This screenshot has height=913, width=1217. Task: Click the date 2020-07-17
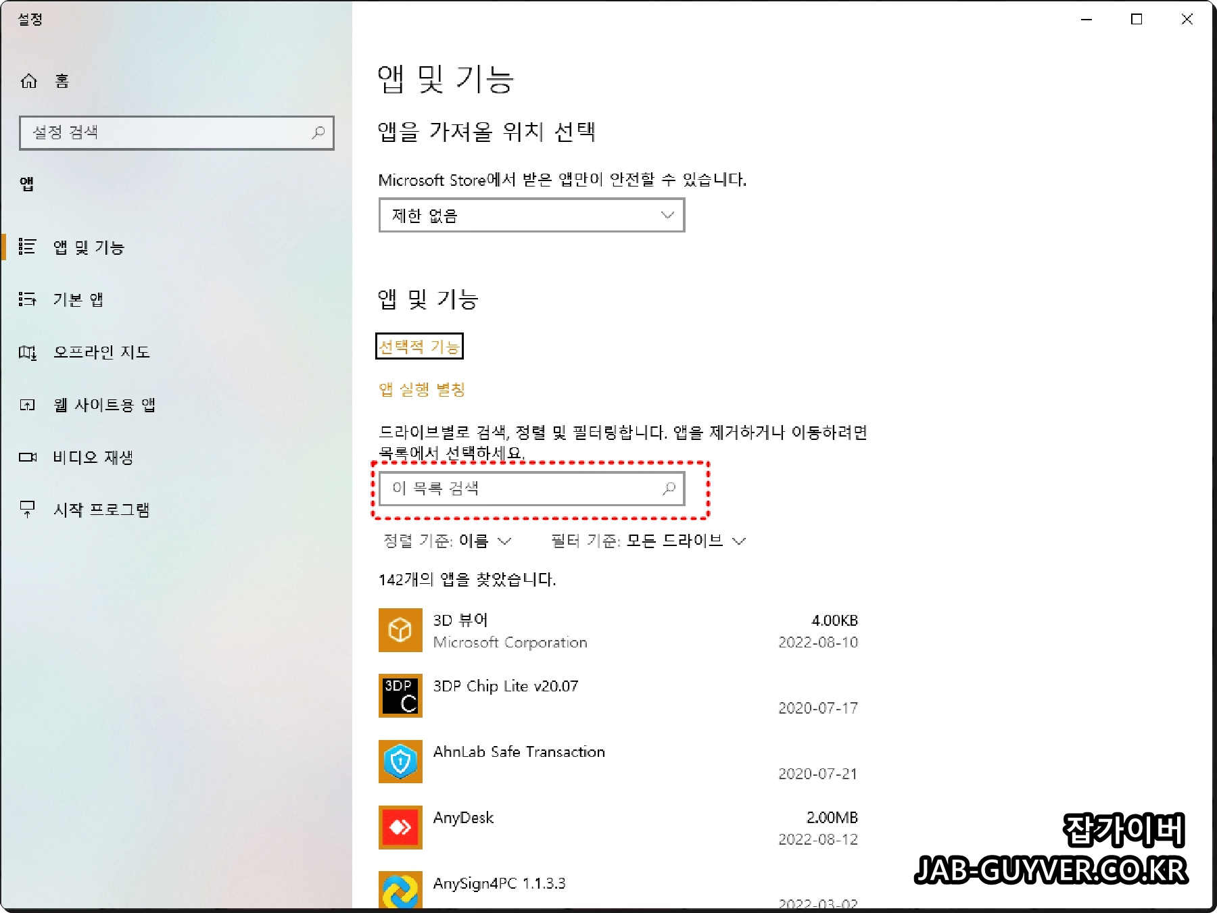pyautogui.click(x=818, y=708)
